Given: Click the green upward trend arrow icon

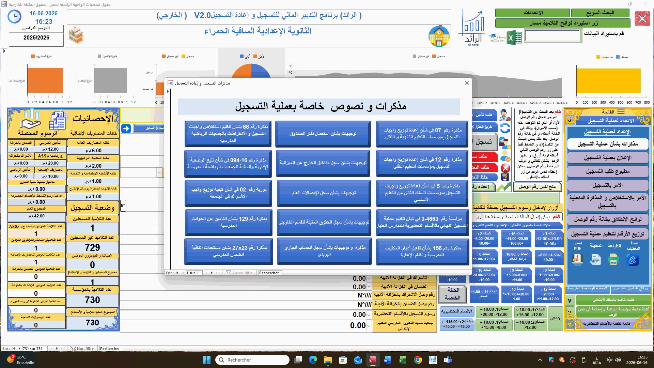Looking at the screenshot, I should (x=503, y=187).
